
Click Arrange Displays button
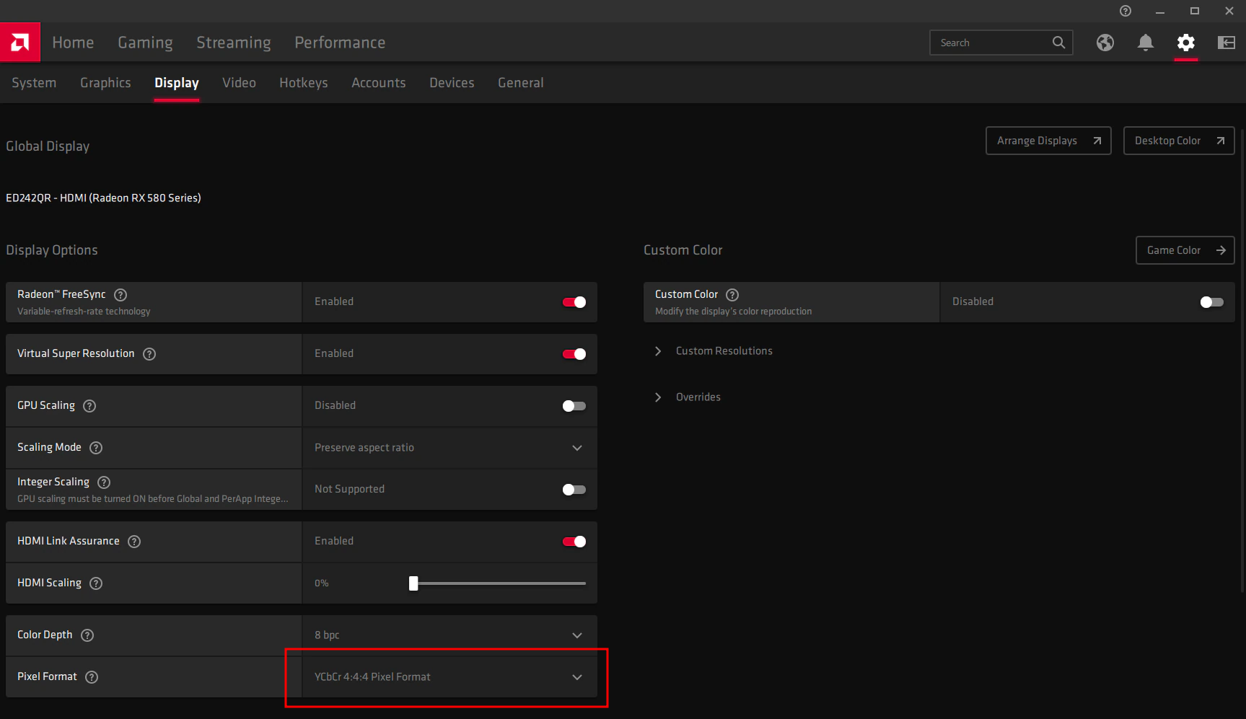click(1048, 141)
